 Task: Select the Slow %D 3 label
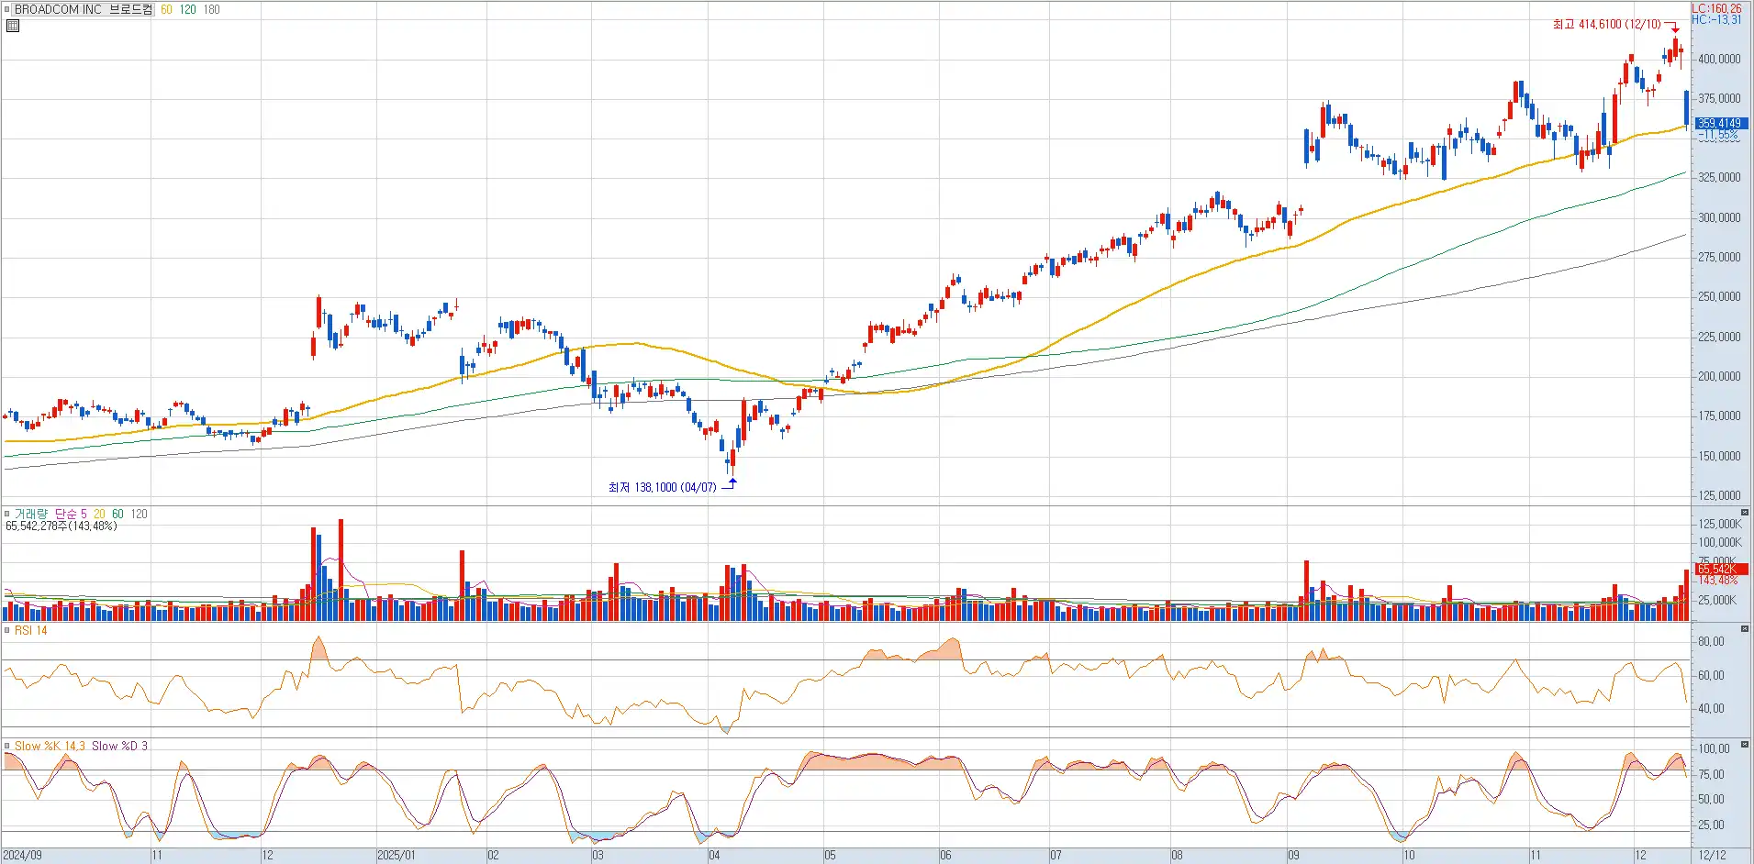tap(119, 746)
